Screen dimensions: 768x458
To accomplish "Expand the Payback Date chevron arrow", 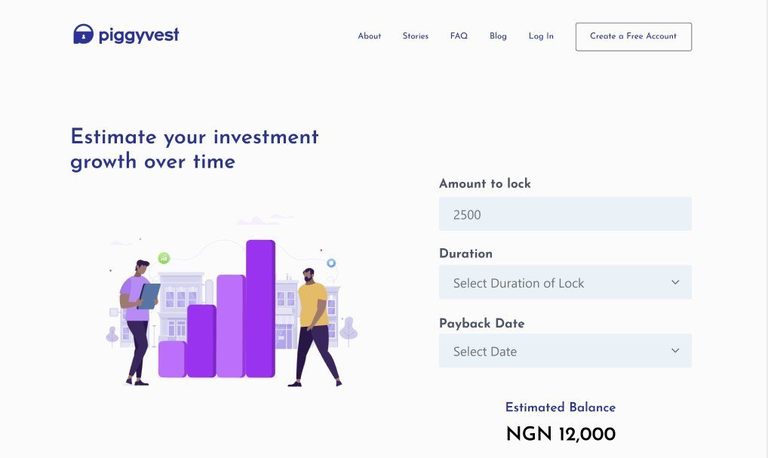I will coord(675,351).
